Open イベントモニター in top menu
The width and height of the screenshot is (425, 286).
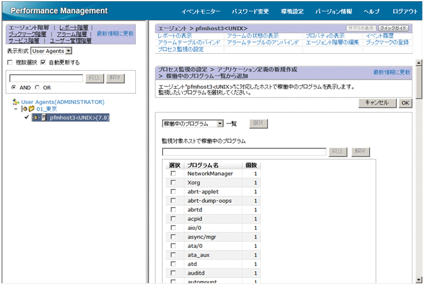pos(202,12)
